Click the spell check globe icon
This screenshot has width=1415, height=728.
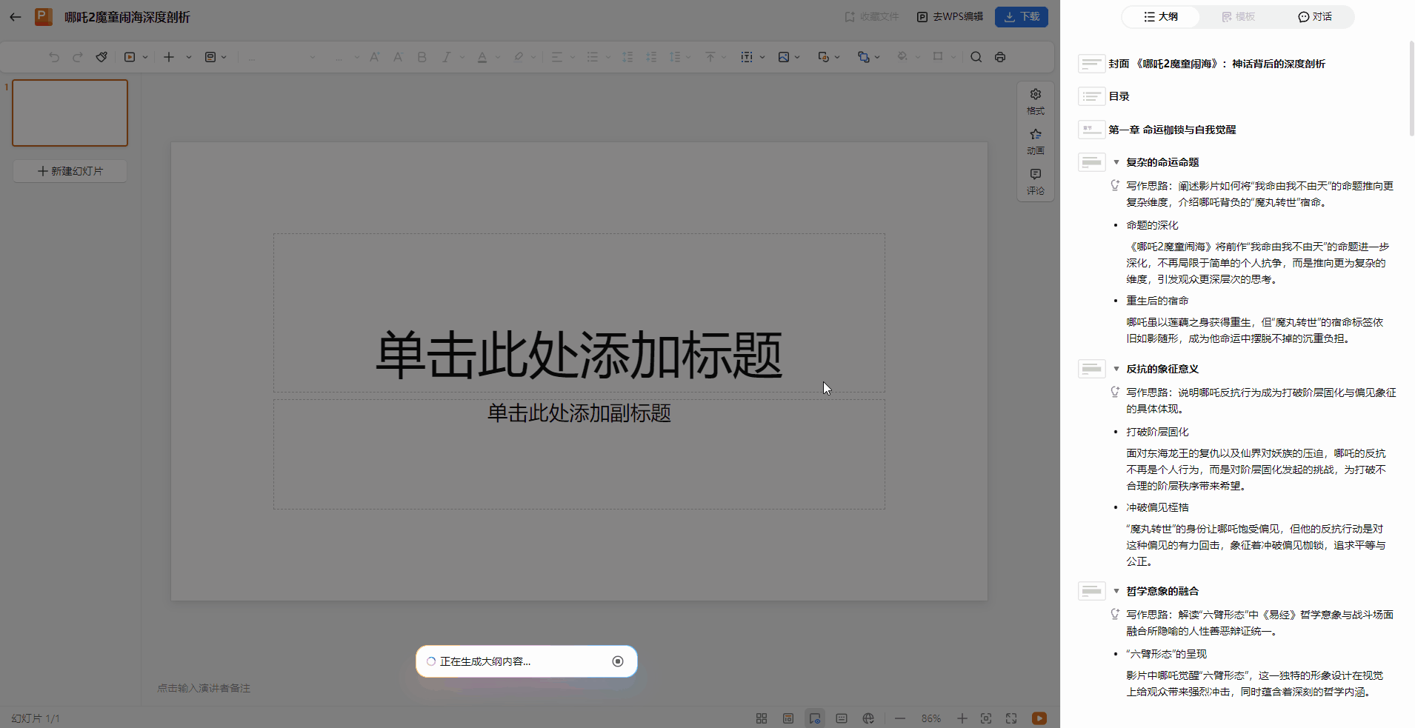click(868, 718)
